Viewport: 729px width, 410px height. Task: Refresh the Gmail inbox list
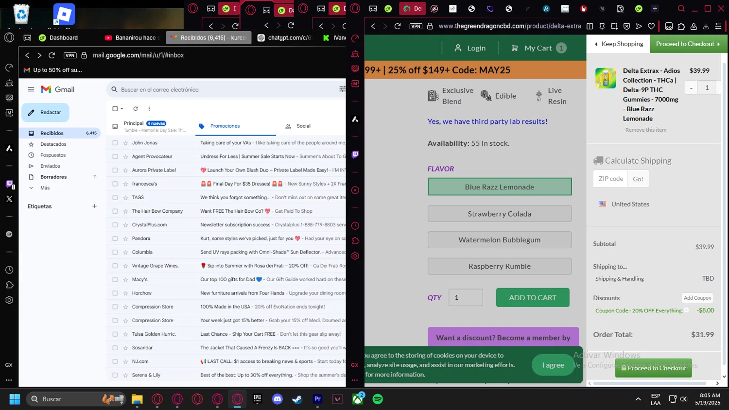click(x=136, y=109)
